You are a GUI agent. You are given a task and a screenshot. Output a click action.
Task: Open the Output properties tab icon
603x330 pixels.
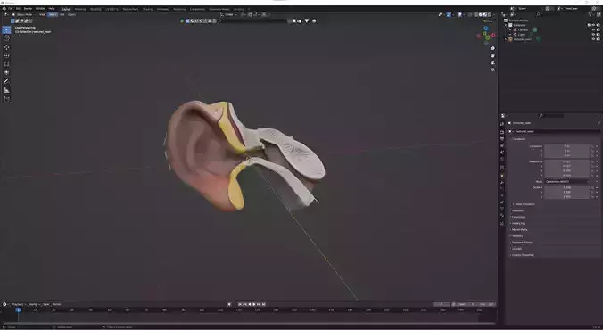point(502,138)
